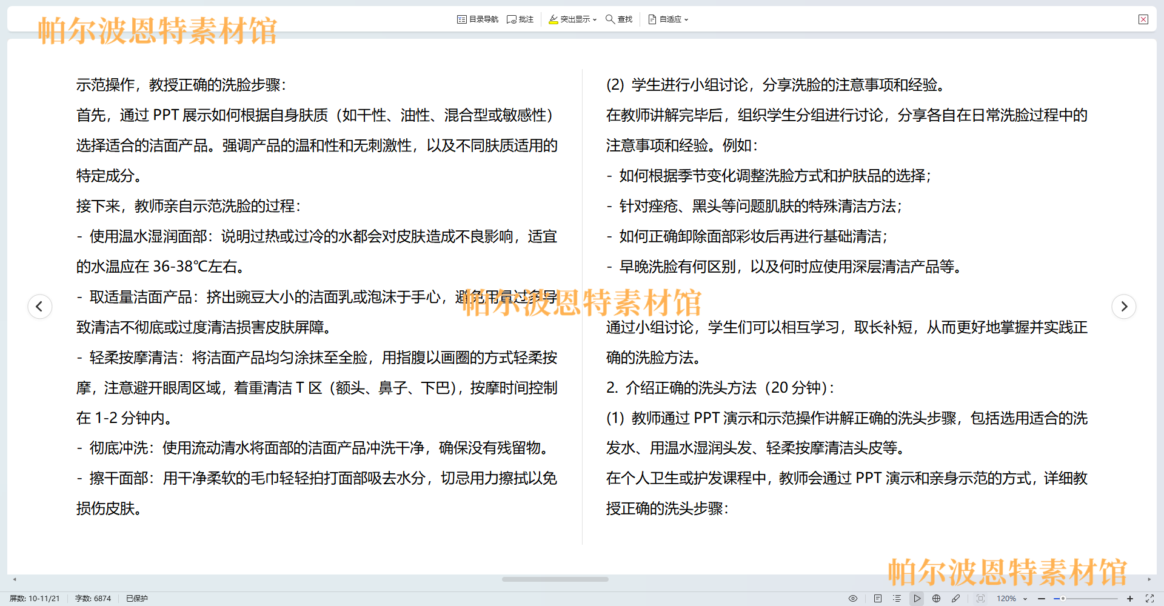Click the 屏数: 10-11/21 status entry
Screen dimensions: 1164x606
point(35,598)
